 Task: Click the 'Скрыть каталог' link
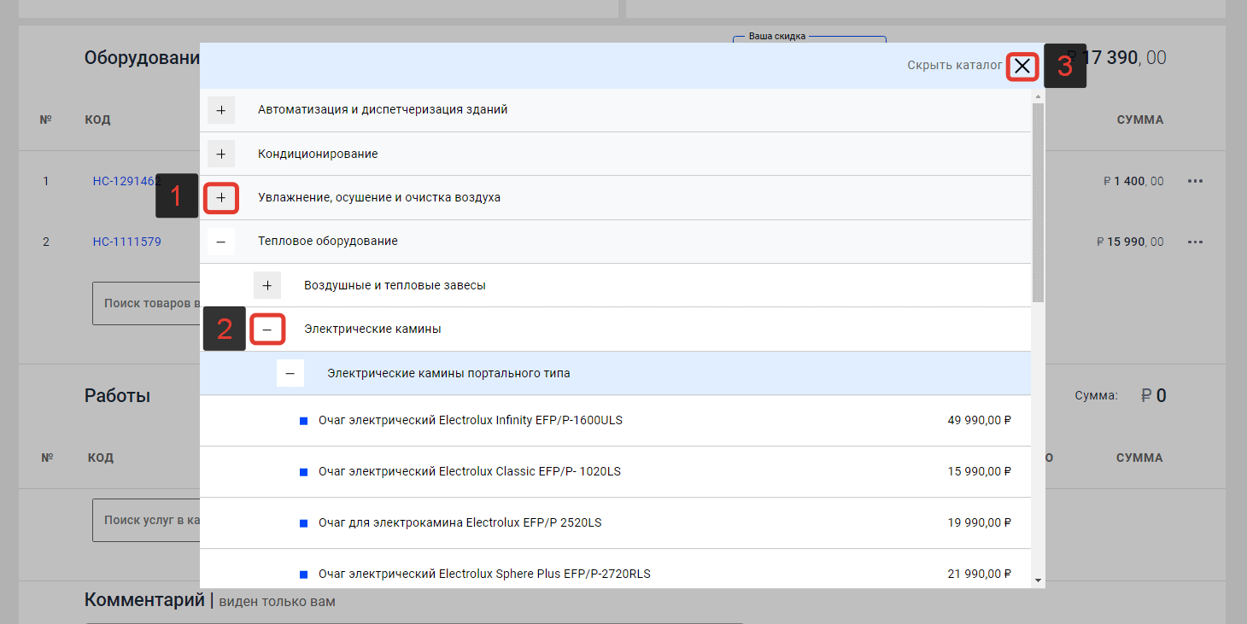coord(955,65)
